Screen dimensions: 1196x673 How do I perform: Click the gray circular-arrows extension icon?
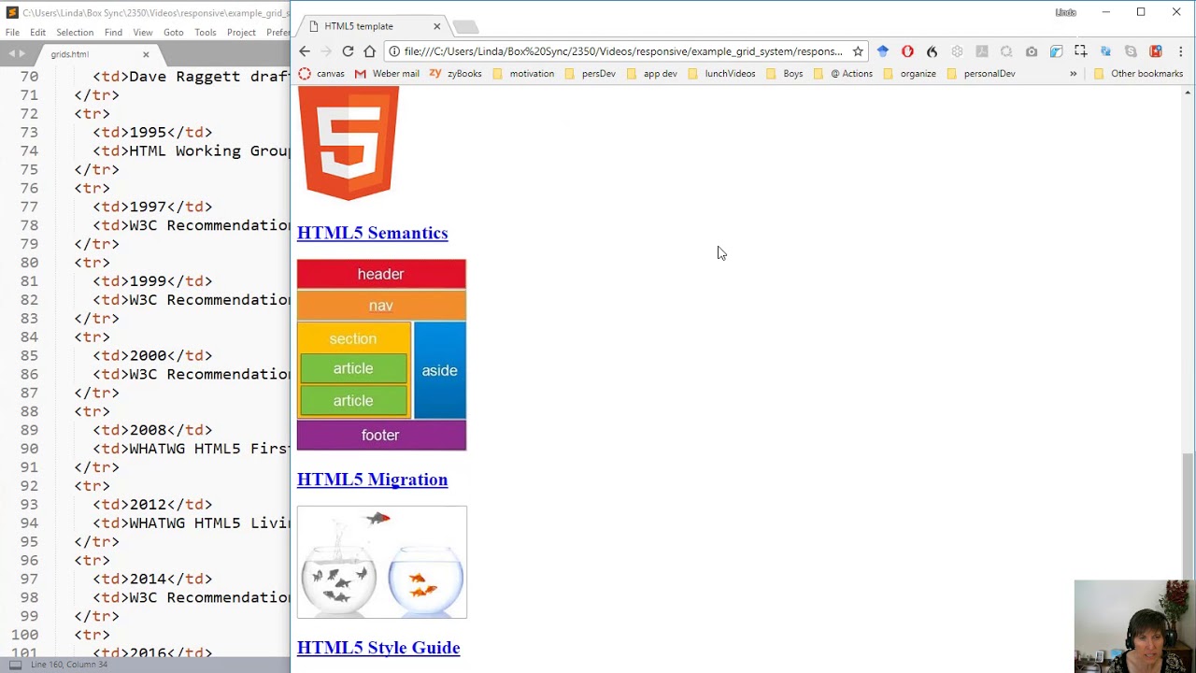1006,51
